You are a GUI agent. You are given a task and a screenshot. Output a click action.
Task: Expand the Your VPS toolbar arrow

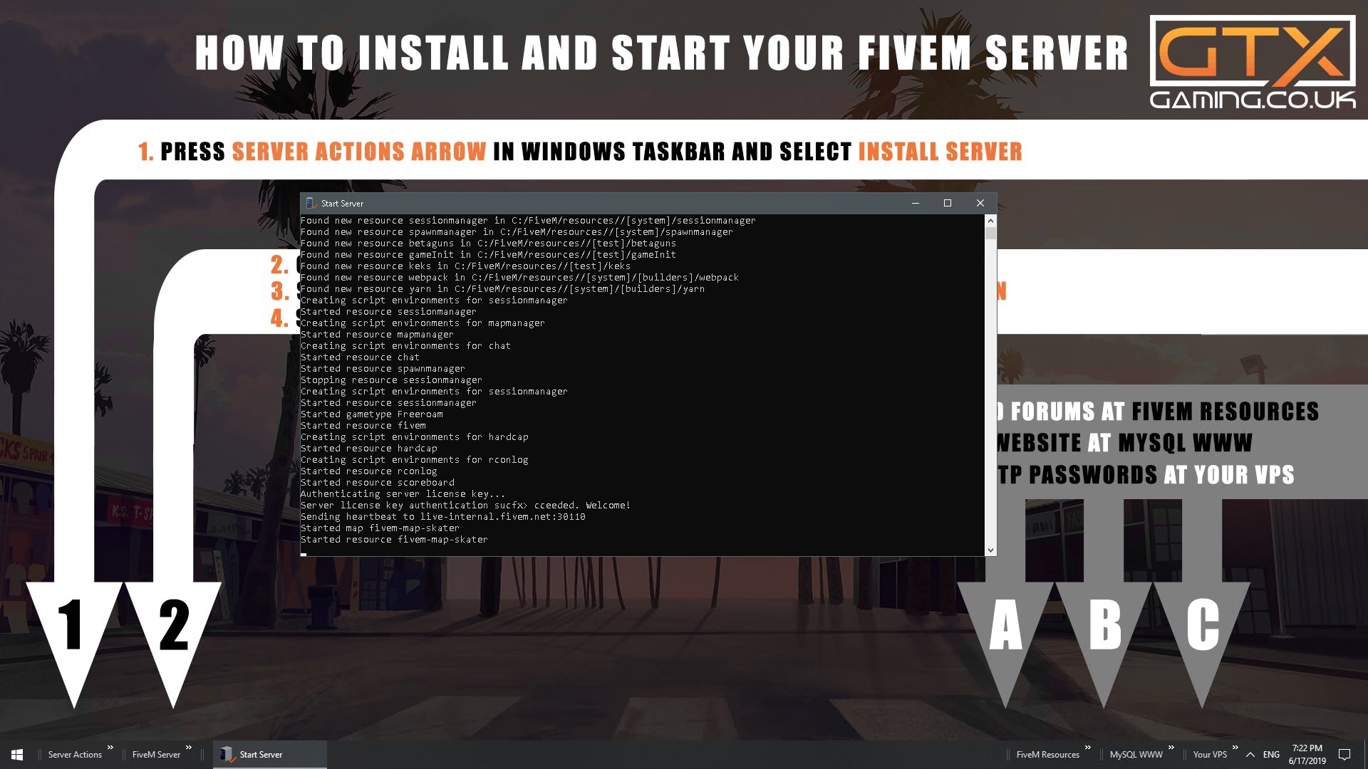tap(1235, 747)
